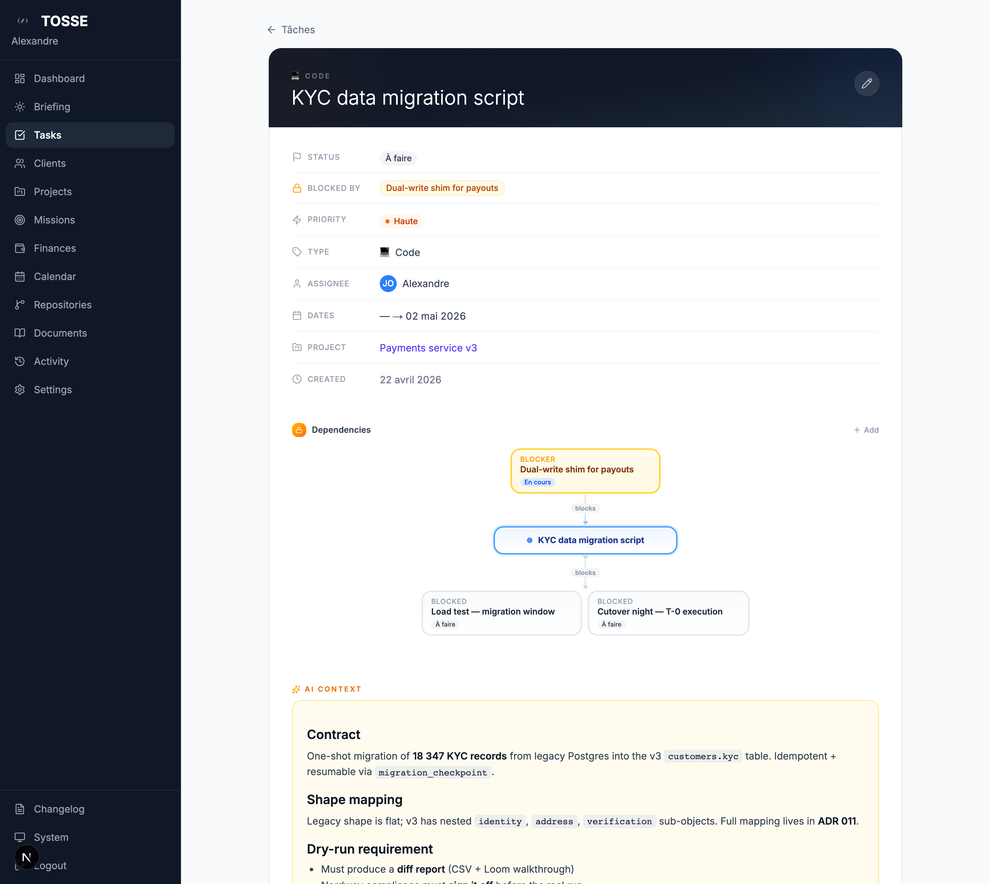
Task: Select the Tasks item in the sidebar
Action: point(48,135)
